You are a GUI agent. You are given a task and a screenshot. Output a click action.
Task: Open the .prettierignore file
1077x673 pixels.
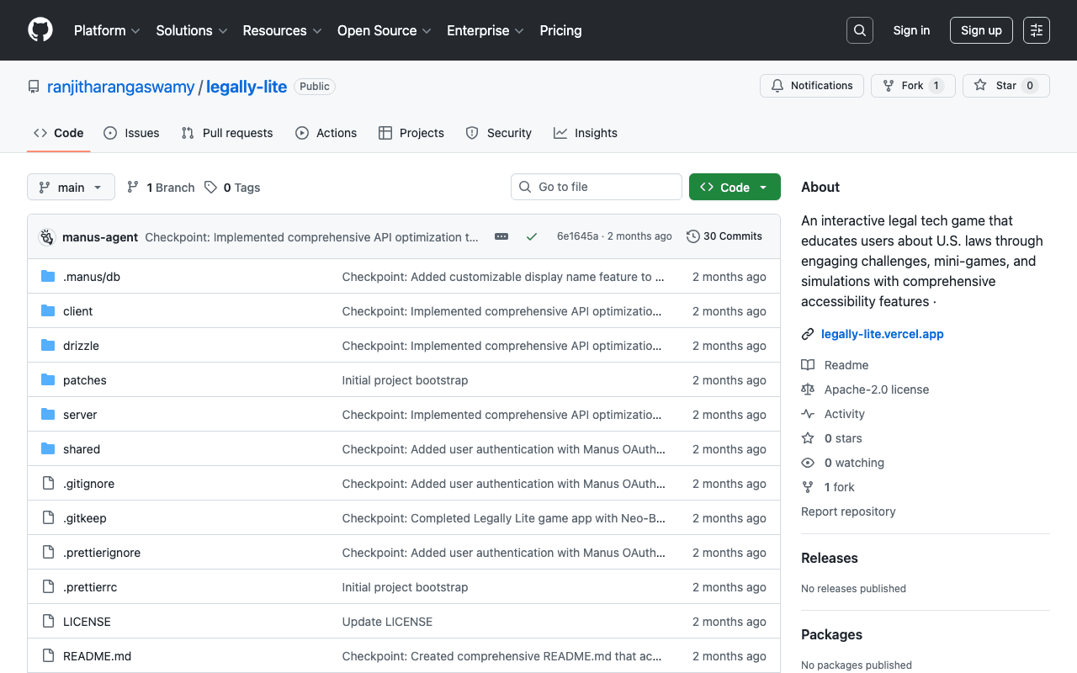(102, 553)
